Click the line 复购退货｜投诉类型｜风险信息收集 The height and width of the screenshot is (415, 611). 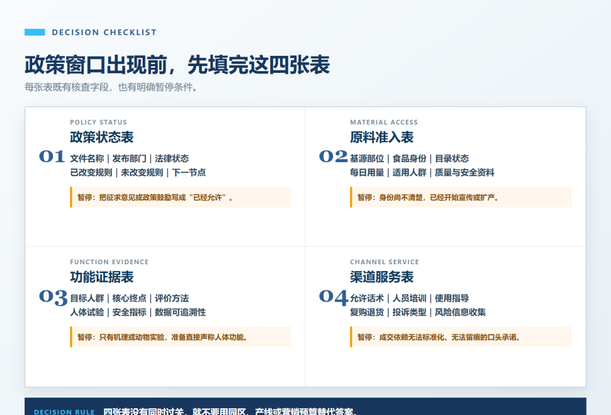[x=418, y=312]
